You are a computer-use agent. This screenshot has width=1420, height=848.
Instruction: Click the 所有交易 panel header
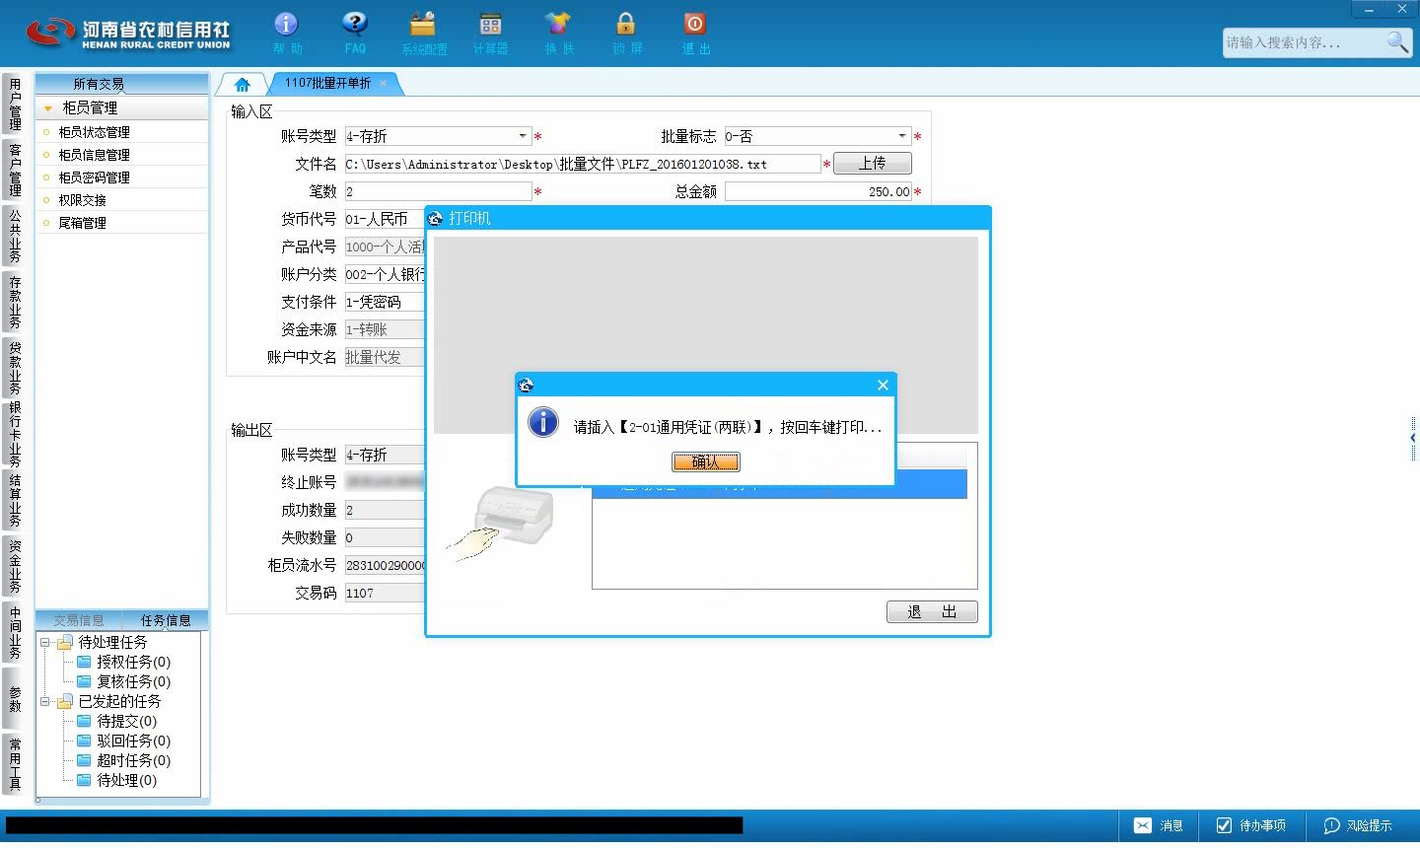click(x=122, y=84)
